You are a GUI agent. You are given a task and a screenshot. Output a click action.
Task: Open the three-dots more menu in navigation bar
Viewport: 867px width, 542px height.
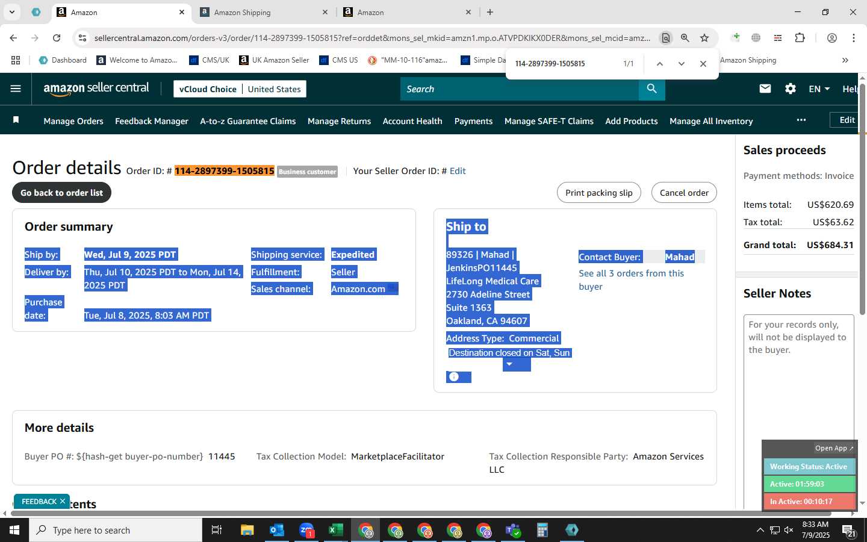pos(801,120)
